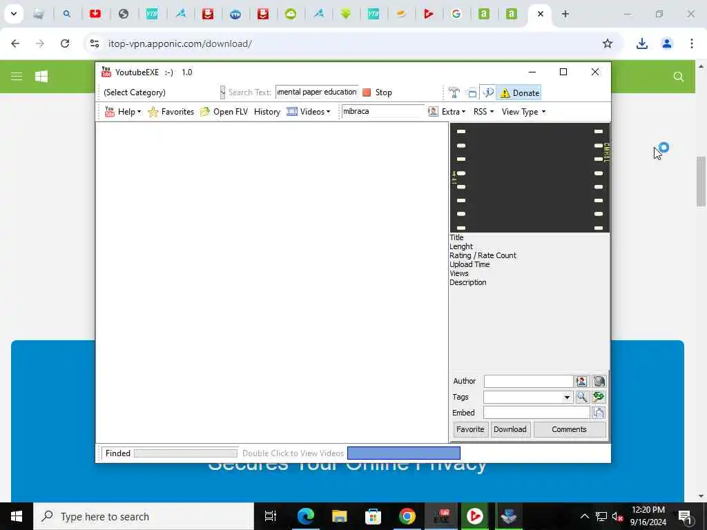Click the Search Text input field
The height and width of the screenshot is (530, 707).
(x=317, y=92)
